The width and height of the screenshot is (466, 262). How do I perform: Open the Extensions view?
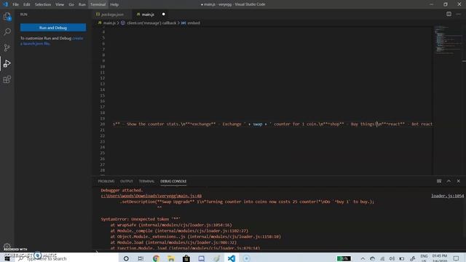click(x=7, y=79)
